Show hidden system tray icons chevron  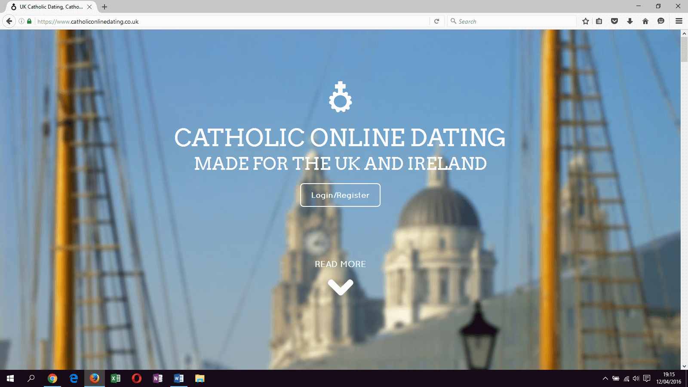point(605,378)
